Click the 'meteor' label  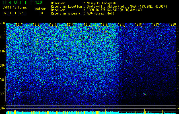[x=40, y=9]
